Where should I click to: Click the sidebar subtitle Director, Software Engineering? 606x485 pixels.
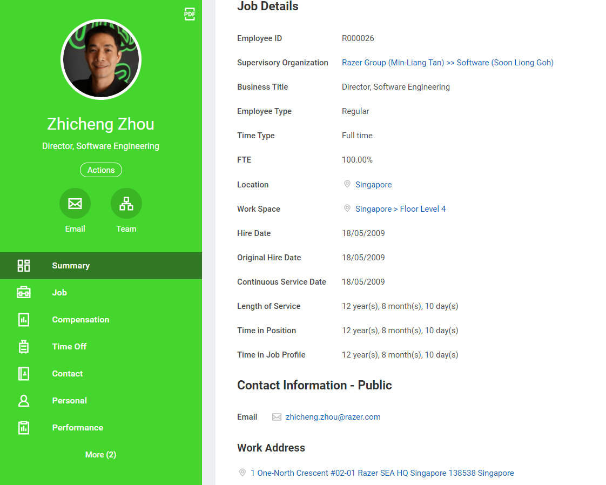(x=100, y=146)
